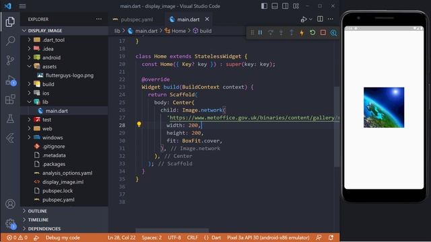Click Ln 28, Col 22 status item
Viewport: 431px width, 242px height.
(x=121, y=237)
